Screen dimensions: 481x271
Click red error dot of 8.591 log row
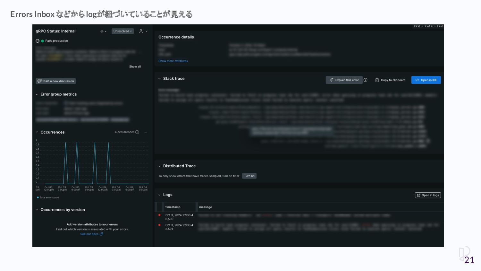(x=159, y=225)
